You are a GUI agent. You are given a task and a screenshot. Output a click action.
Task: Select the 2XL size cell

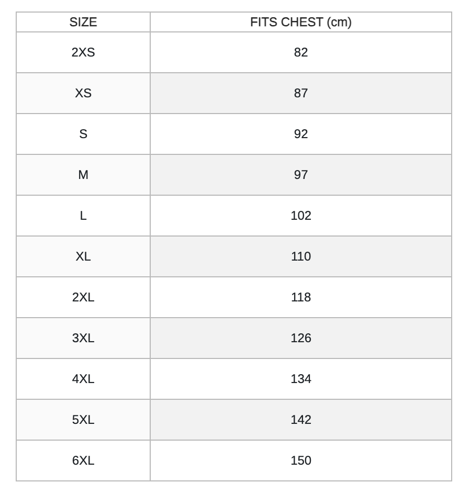(83, 297)
